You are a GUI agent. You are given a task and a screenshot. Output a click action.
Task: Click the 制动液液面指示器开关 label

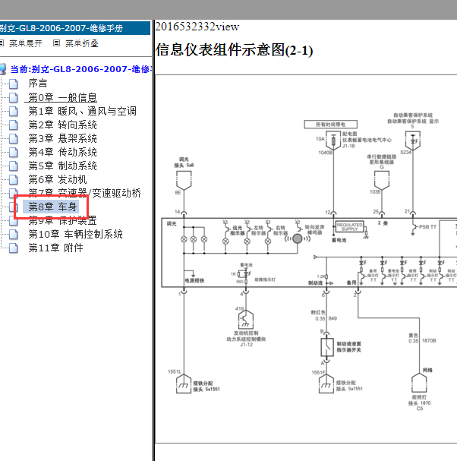point(349,347)
